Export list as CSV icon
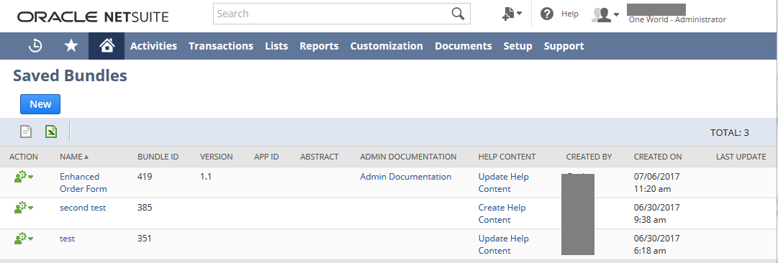Screen dimensions: 778x263 point(26,131)
